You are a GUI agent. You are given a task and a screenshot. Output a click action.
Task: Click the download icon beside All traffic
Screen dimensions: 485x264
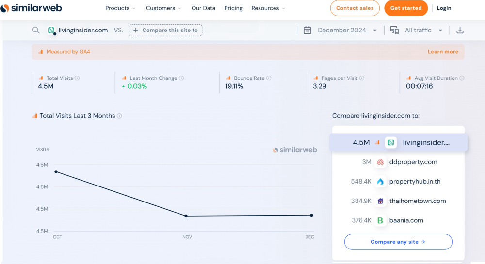pos(460,30)
